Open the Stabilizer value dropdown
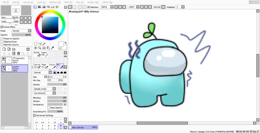This screenshot has width=260, height=133. click(183, 7)
